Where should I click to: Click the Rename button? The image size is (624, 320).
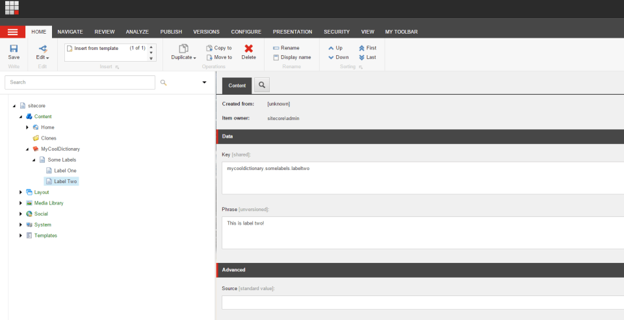tap(286, 48)
